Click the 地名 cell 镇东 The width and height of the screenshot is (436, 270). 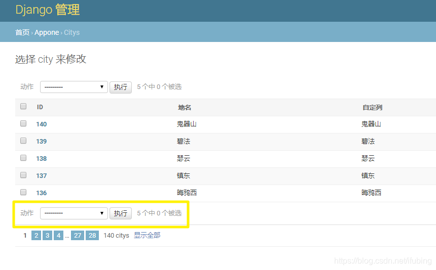[184, 175]
